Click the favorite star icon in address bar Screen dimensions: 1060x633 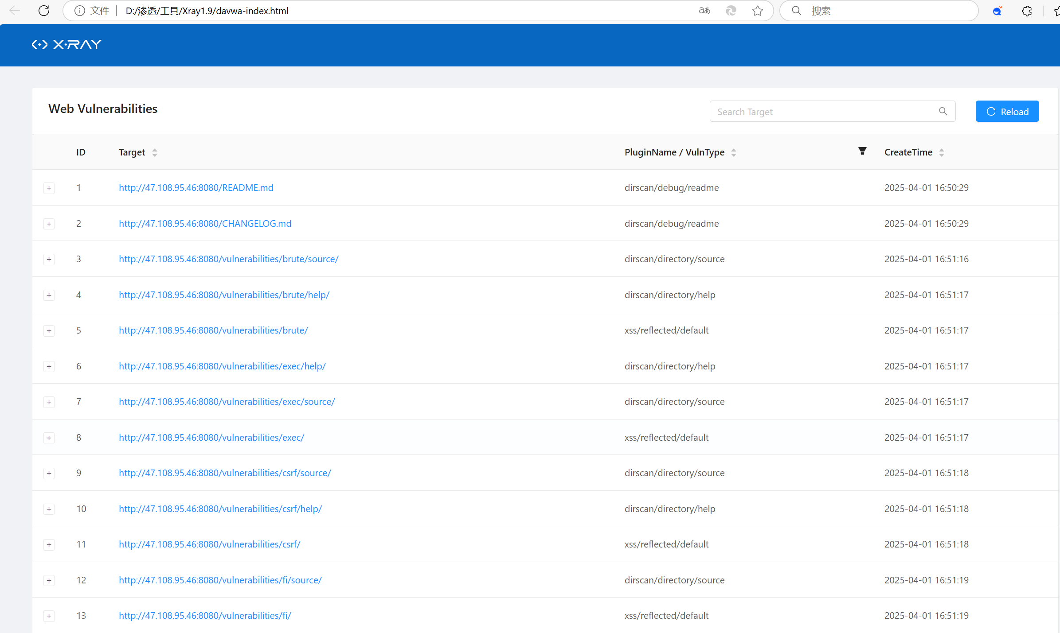coord(758,11)
